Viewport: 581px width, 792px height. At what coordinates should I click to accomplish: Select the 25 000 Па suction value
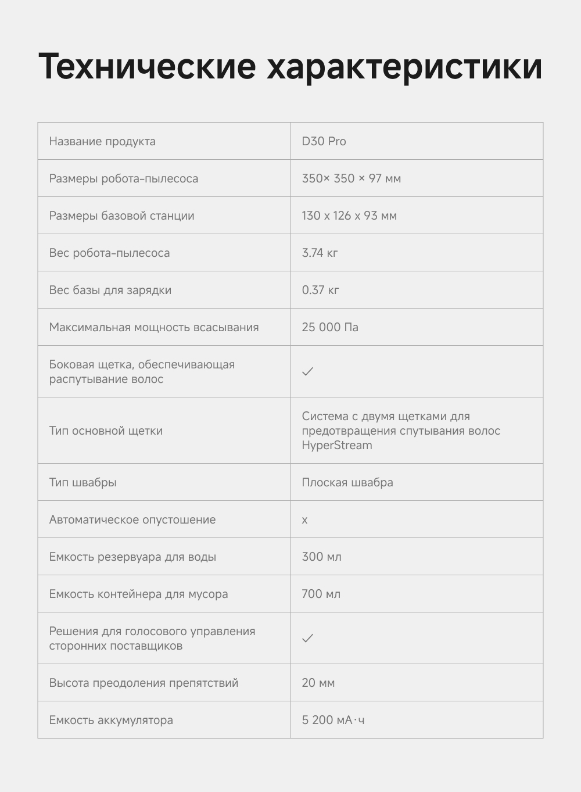click(x=330, y=327)
